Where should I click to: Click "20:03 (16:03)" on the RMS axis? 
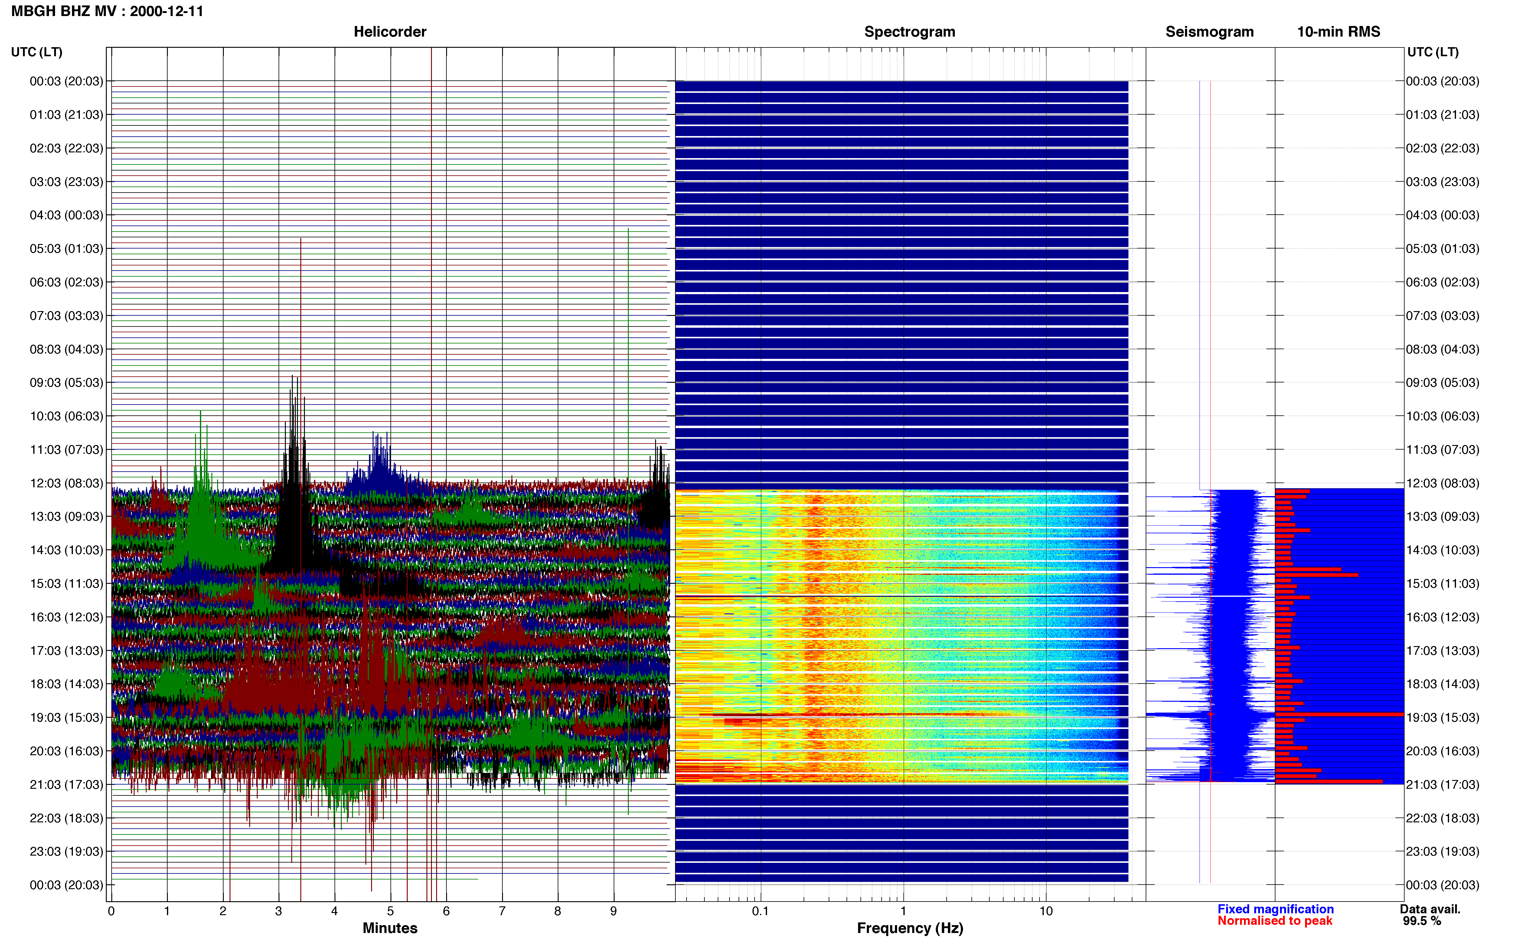click(1443, 751)
